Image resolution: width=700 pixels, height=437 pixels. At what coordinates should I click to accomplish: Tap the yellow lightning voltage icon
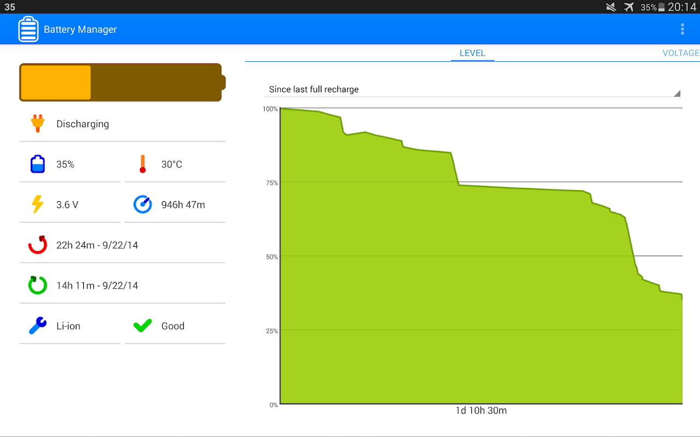coord(37,204)
